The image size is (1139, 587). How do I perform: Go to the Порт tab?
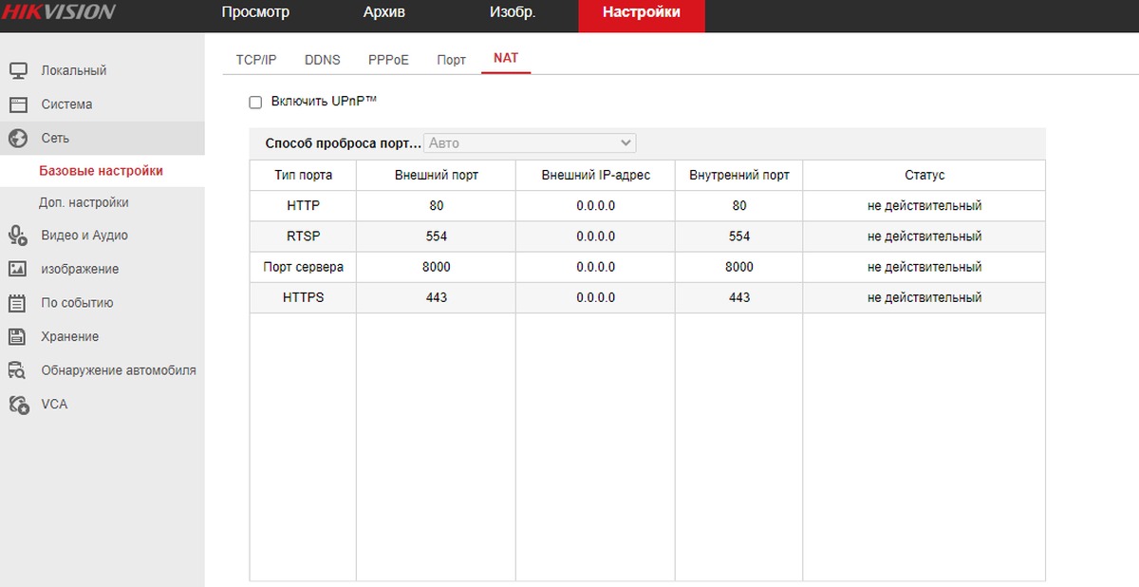click(451, 60)
